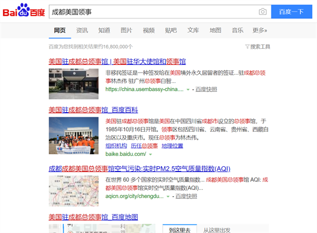Open the 地理位置 sublink
Image resolution: width=317 pixels, height=233 pixels.
coord(172,146)
